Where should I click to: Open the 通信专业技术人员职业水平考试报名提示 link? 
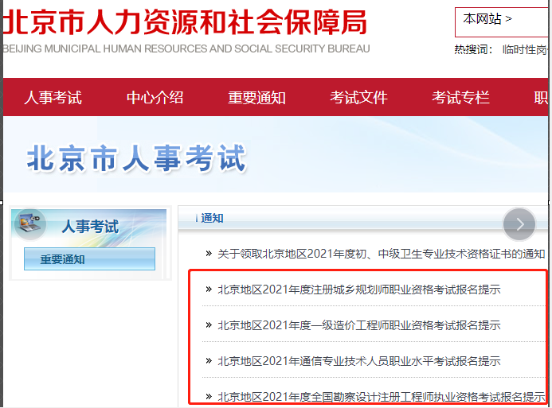click(x=358, y=361)
